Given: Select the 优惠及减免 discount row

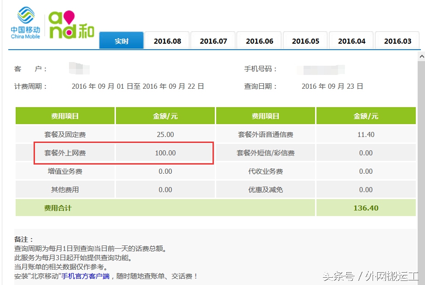Looking at the screenshot, I should coord(265,189).
